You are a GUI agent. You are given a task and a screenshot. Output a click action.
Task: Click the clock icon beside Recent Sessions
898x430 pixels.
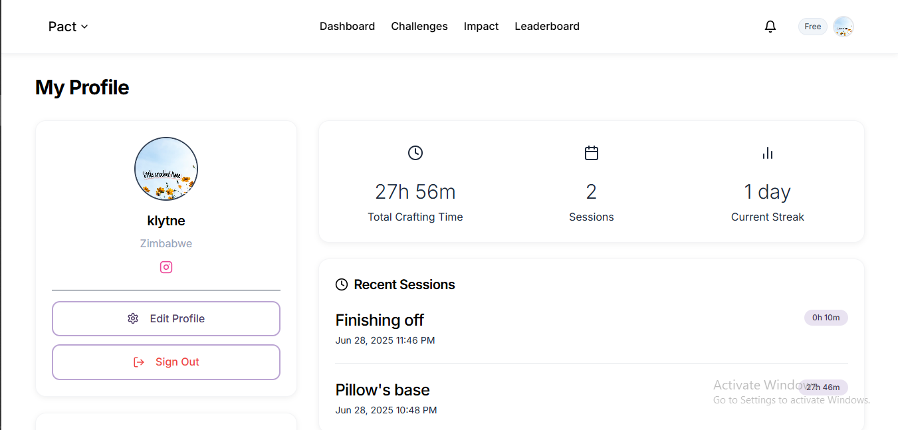point(342,284)
